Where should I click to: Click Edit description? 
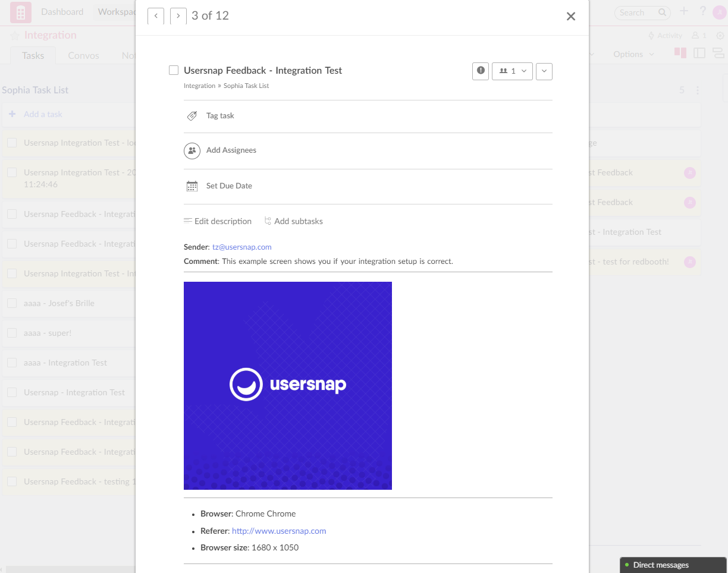click(218, 221)
